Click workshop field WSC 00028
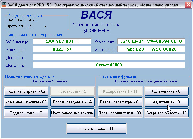 click(x=151, y=49)
